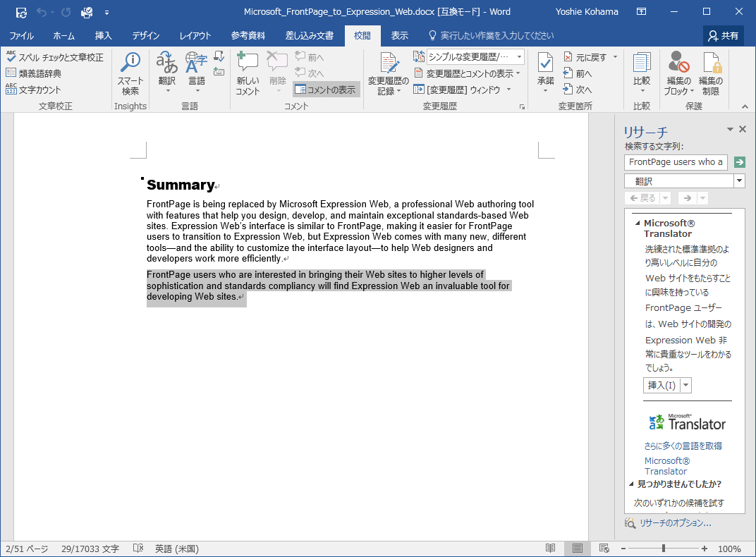Go to previous comment (前へ) in Comments group
This screenshot has height=557, width=756.
[310, 57]
